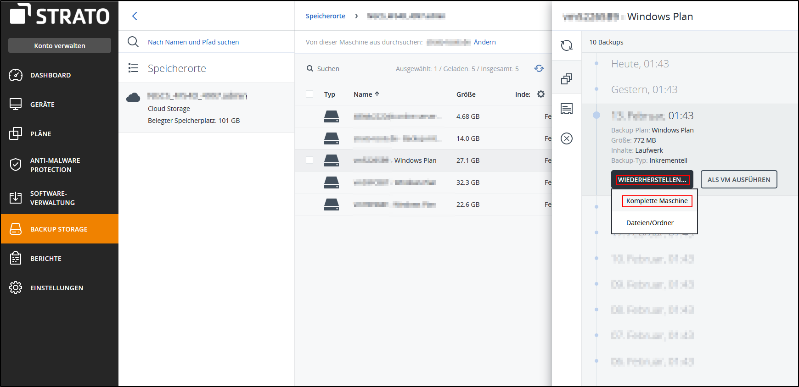The height and width of the screenshot is (387, 799).
Task: Tick the checkbox for the Windows Plan row
Action: point(309,160)
